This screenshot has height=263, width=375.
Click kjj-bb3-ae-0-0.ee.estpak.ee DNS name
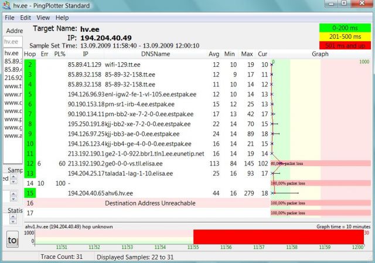(142, 134)
